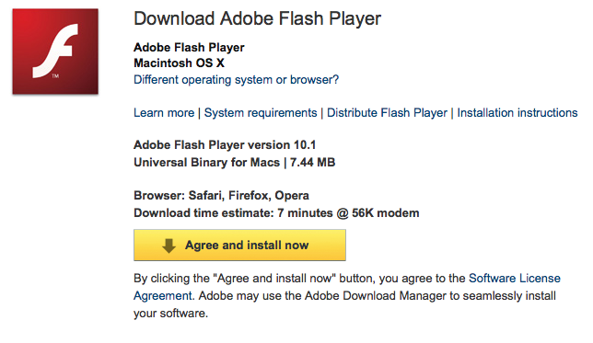This screenshot has height=343, width=593.
Task: Click the Download time estimate line
Action: (x=276, y=213)
